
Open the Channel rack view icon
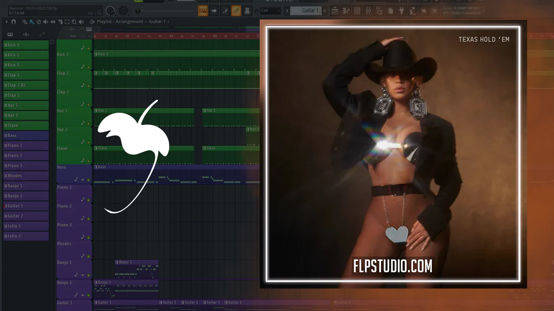(357, 11)
